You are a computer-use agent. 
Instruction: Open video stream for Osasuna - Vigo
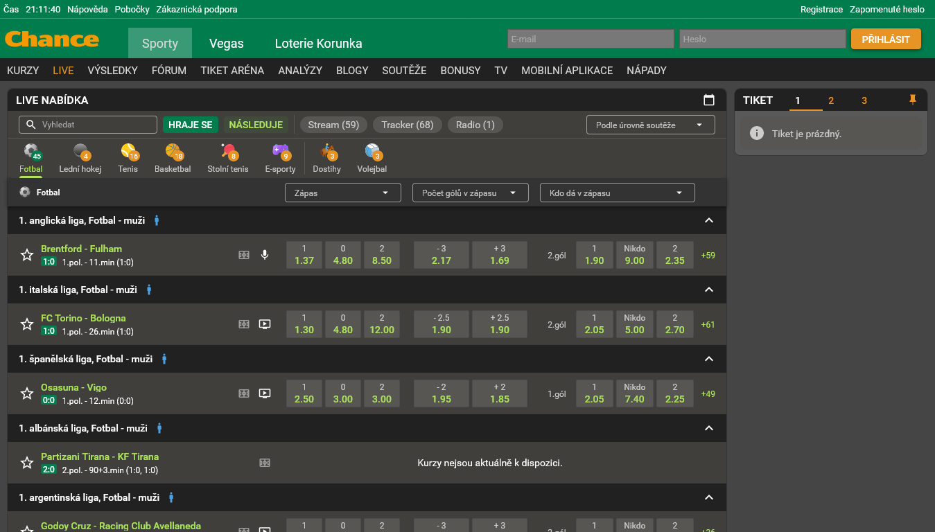(264, 393)
